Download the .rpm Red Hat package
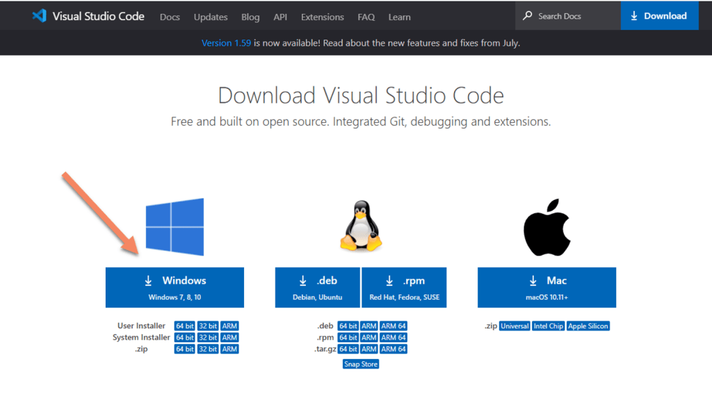This screenshot has height=393, width=712. 404,287
